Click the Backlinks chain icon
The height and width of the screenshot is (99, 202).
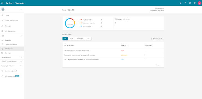coord(2,40)
